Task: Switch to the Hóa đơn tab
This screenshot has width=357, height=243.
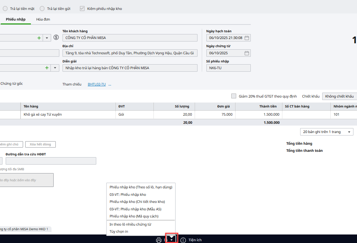Action: [x=43, y=19]
